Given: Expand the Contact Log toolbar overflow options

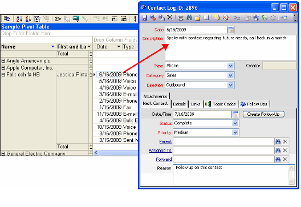Looking at the screenshot, I should (296, 18).
